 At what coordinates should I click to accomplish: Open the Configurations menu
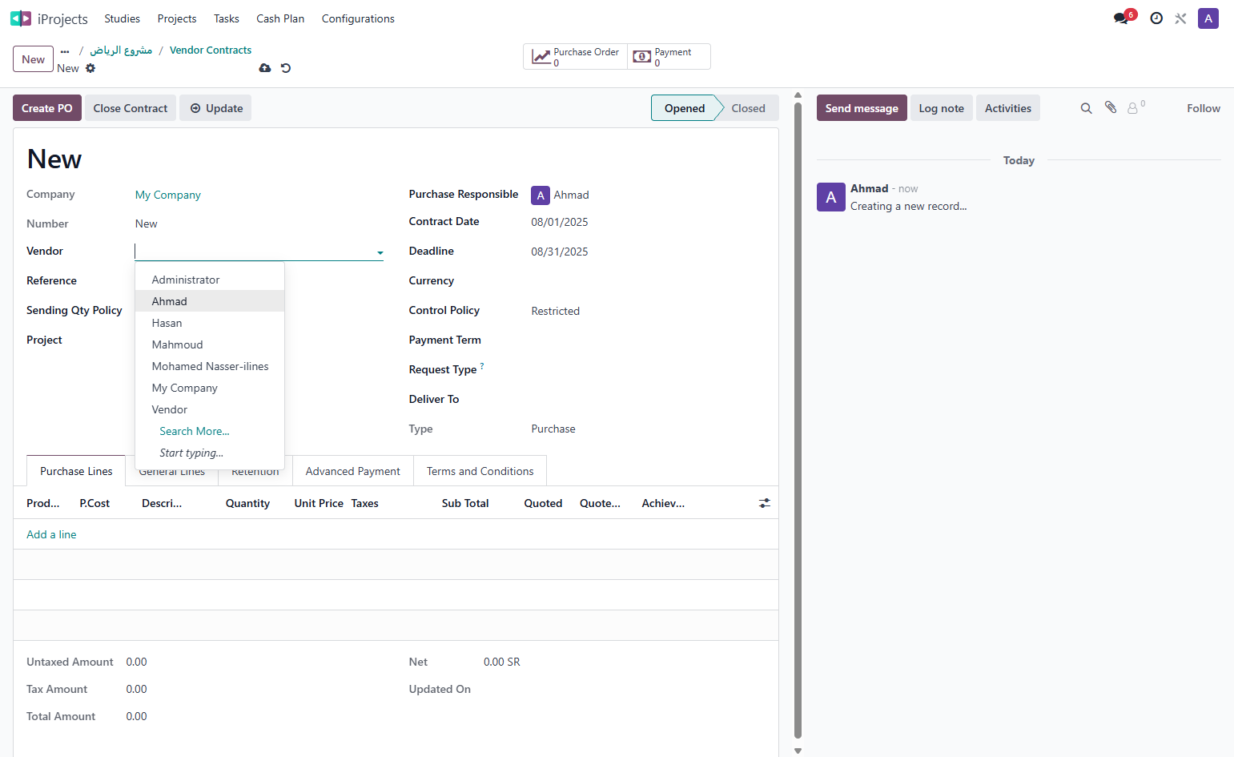pos(358,18)
